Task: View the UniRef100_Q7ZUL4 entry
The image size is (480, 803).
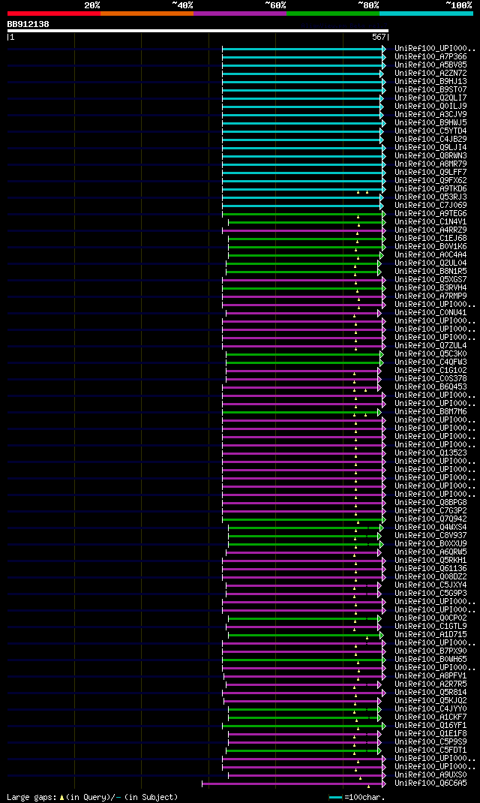Action: 430,346
